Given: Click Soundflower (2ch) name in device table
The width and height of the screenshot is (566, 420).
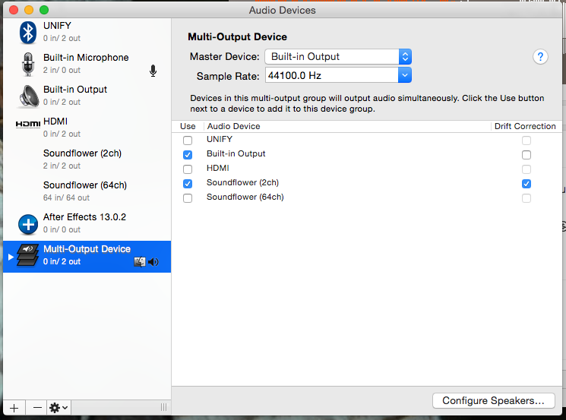Looking at the screenshot, I should 242,182.
